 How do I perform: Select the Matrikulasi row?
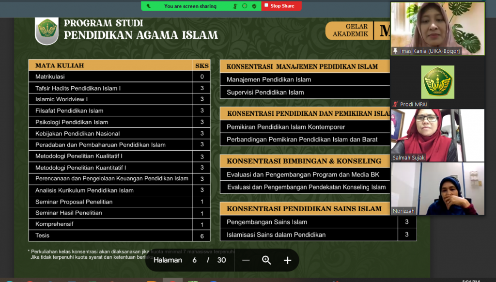(119, 77)
